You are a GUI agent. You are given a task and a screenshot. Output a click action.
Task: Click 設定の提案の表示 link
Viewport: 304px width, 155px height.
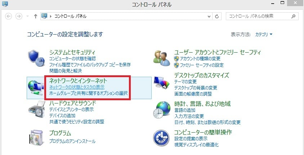pyautogui.click(x=191, y=139)
